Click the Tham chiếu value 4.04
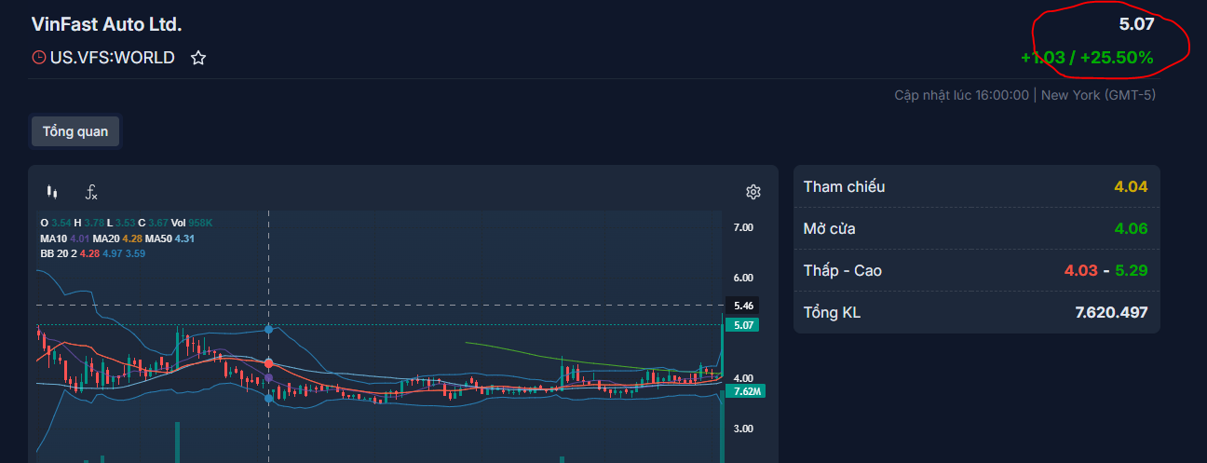The image size is (1207, 463). (x=1131, y=186)
